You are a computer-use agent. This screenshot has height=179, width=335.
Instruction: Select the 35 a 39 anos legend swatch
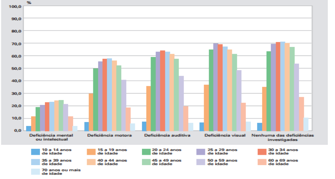click(x=36, y=162)
